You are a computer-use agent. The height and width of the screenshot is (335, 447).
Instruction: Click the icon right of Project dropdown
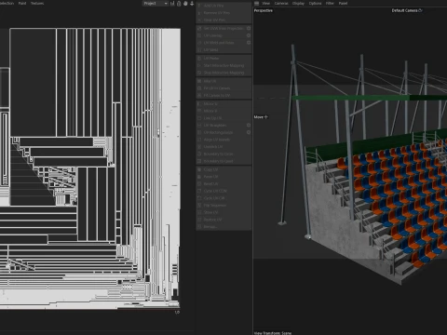[172, 4]
